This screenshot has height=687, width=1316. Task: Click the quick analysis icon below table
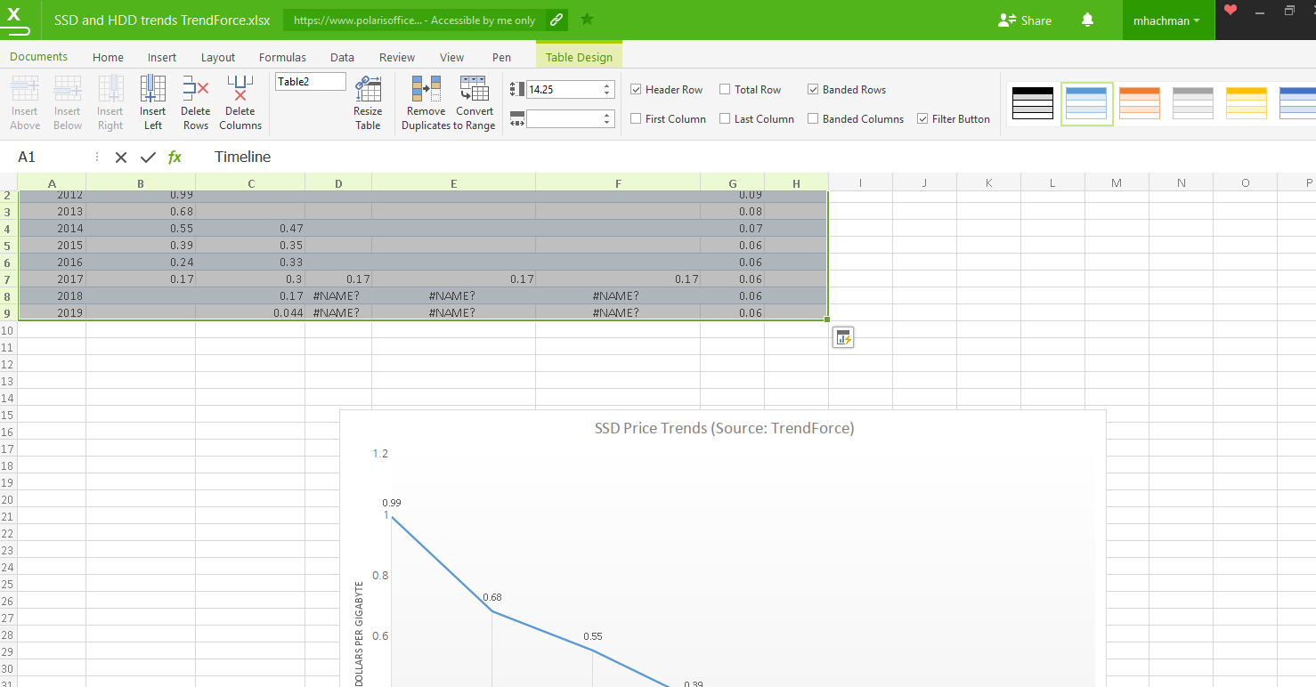pyautogui.click(x=842, y=337)
